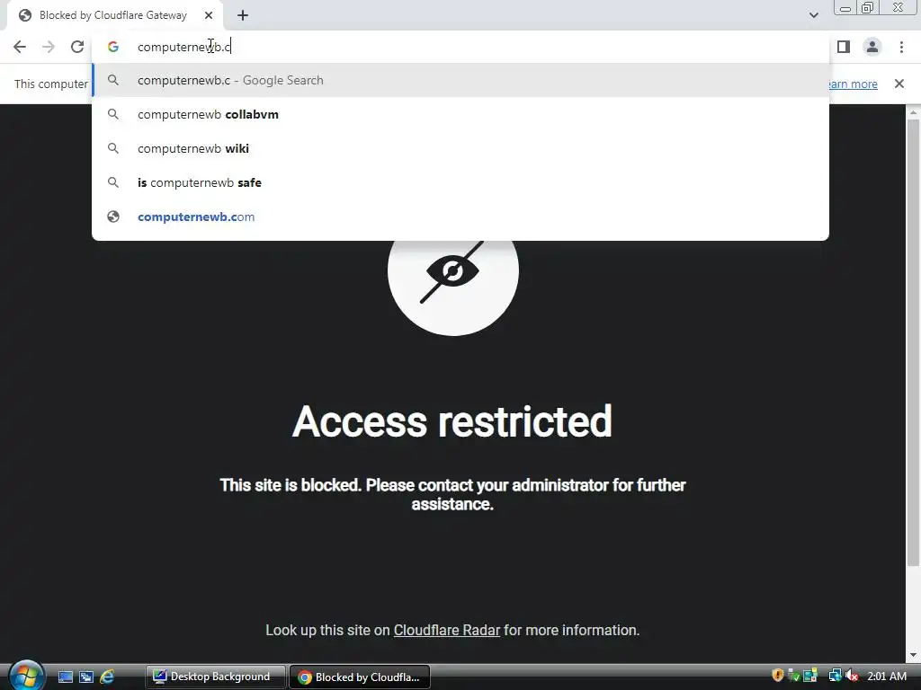Open a new tab with the plus button
This screenshot has height=690, width=921.
[x=243, y=16]
